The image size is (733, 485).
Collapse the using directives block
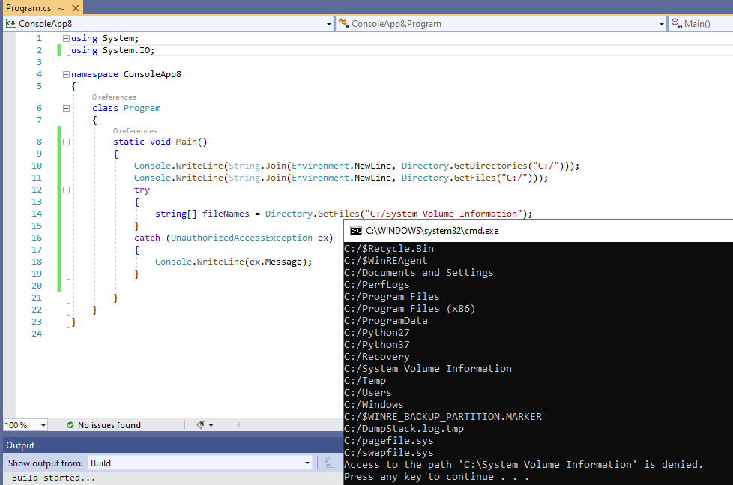coord(66,38)
